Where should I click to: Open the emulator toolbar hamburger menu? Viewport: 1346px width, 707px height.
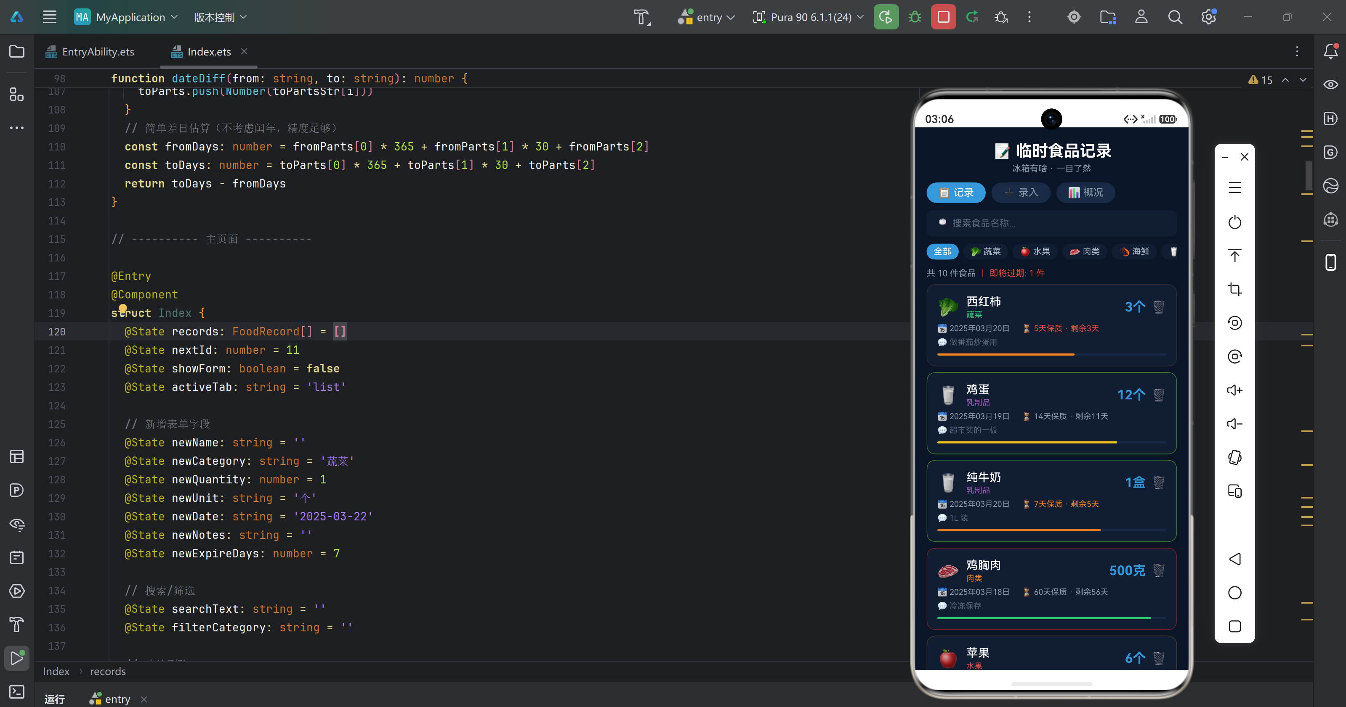point(1234,187)
